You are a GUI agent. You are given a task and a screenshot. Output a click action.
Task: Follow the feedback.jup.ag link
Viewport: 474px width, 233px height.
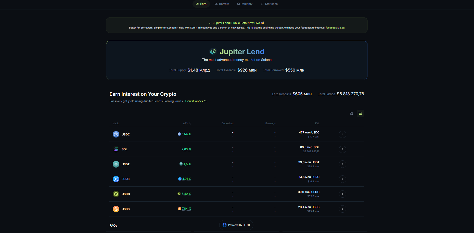click(335, 28)
